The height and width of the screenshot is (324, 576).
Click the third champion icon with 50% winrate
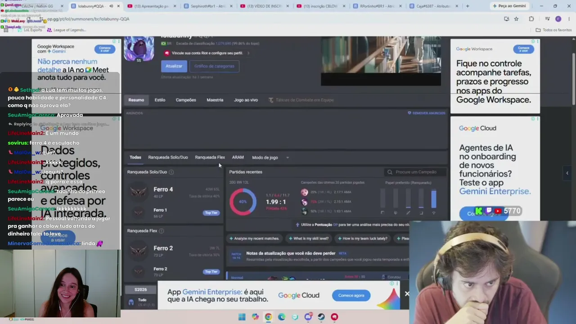305,211
